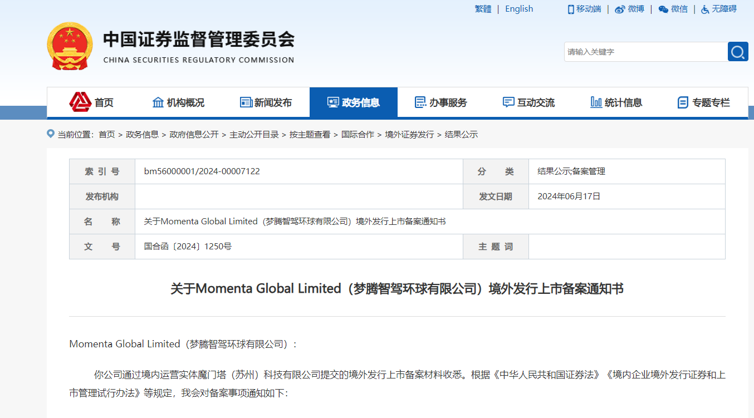Click 主动公开目录 in the breadcrumb
This screenshot has width=754, height=418.
pyautogui.click(x=254, y=135)
